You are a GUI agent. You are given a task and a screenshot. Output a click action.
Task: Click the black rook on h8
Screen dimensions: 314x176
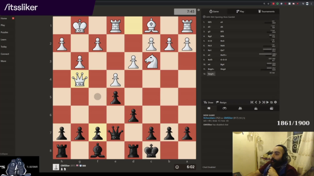[62, 151]
